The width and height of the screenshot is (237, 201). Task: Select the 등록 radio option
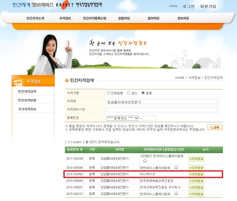click(x=143, y=93)
